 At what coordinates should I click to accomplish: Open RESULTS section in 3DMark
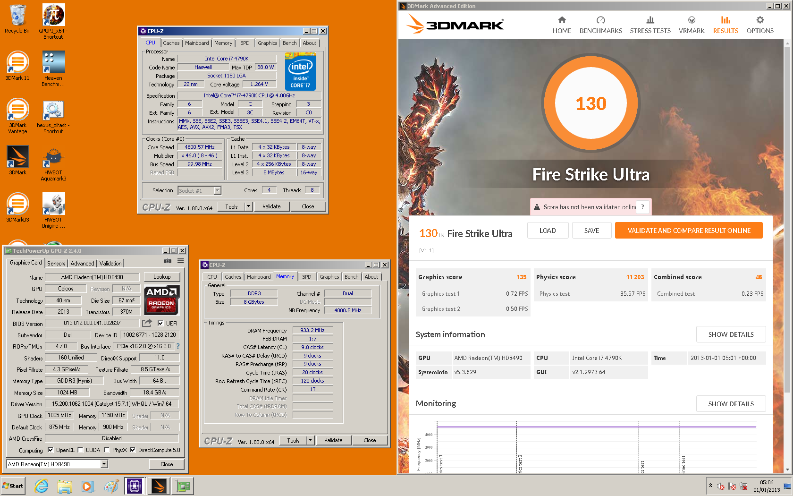(x=726, y=25)
